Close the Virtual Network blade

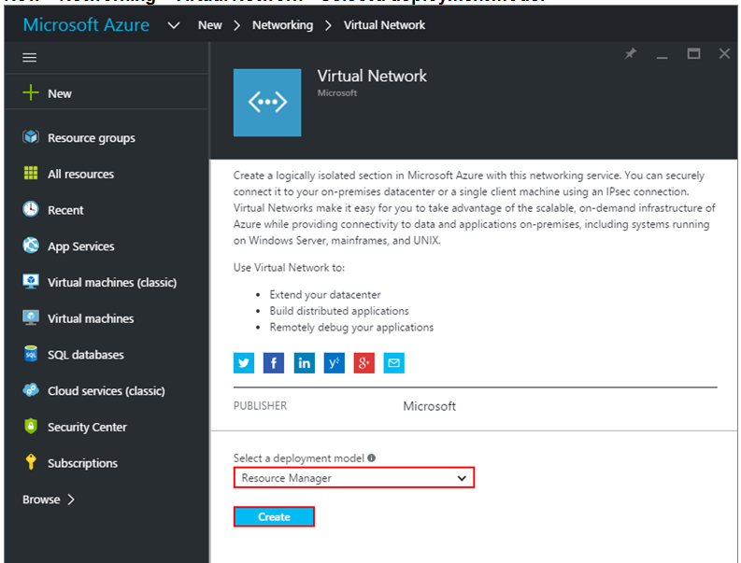(724, 53)
